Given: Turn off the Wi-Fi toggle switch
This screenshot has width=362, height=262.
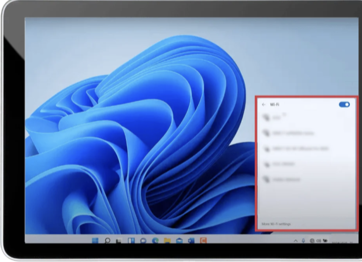Looking at the screenshot, I should tap(344, 104).
